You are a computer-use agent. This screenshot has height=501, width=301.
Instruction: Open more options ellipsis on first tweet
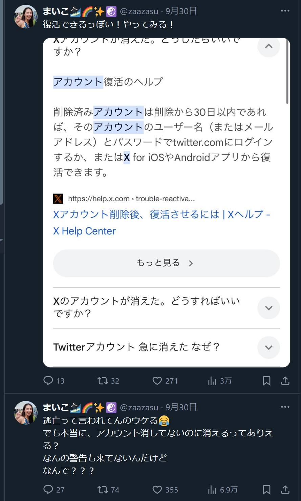285,11
